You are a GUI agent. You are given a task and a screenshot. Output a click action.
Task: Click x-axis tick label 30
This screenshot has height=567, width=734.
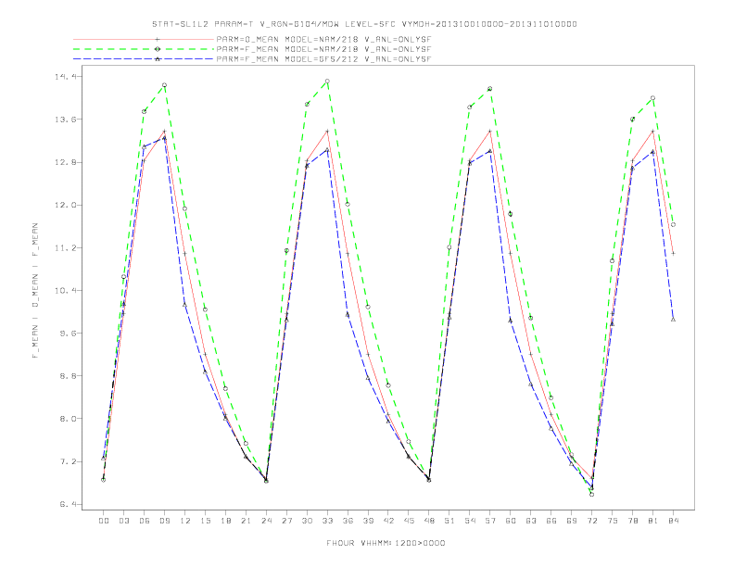click(x=307, y=521)
